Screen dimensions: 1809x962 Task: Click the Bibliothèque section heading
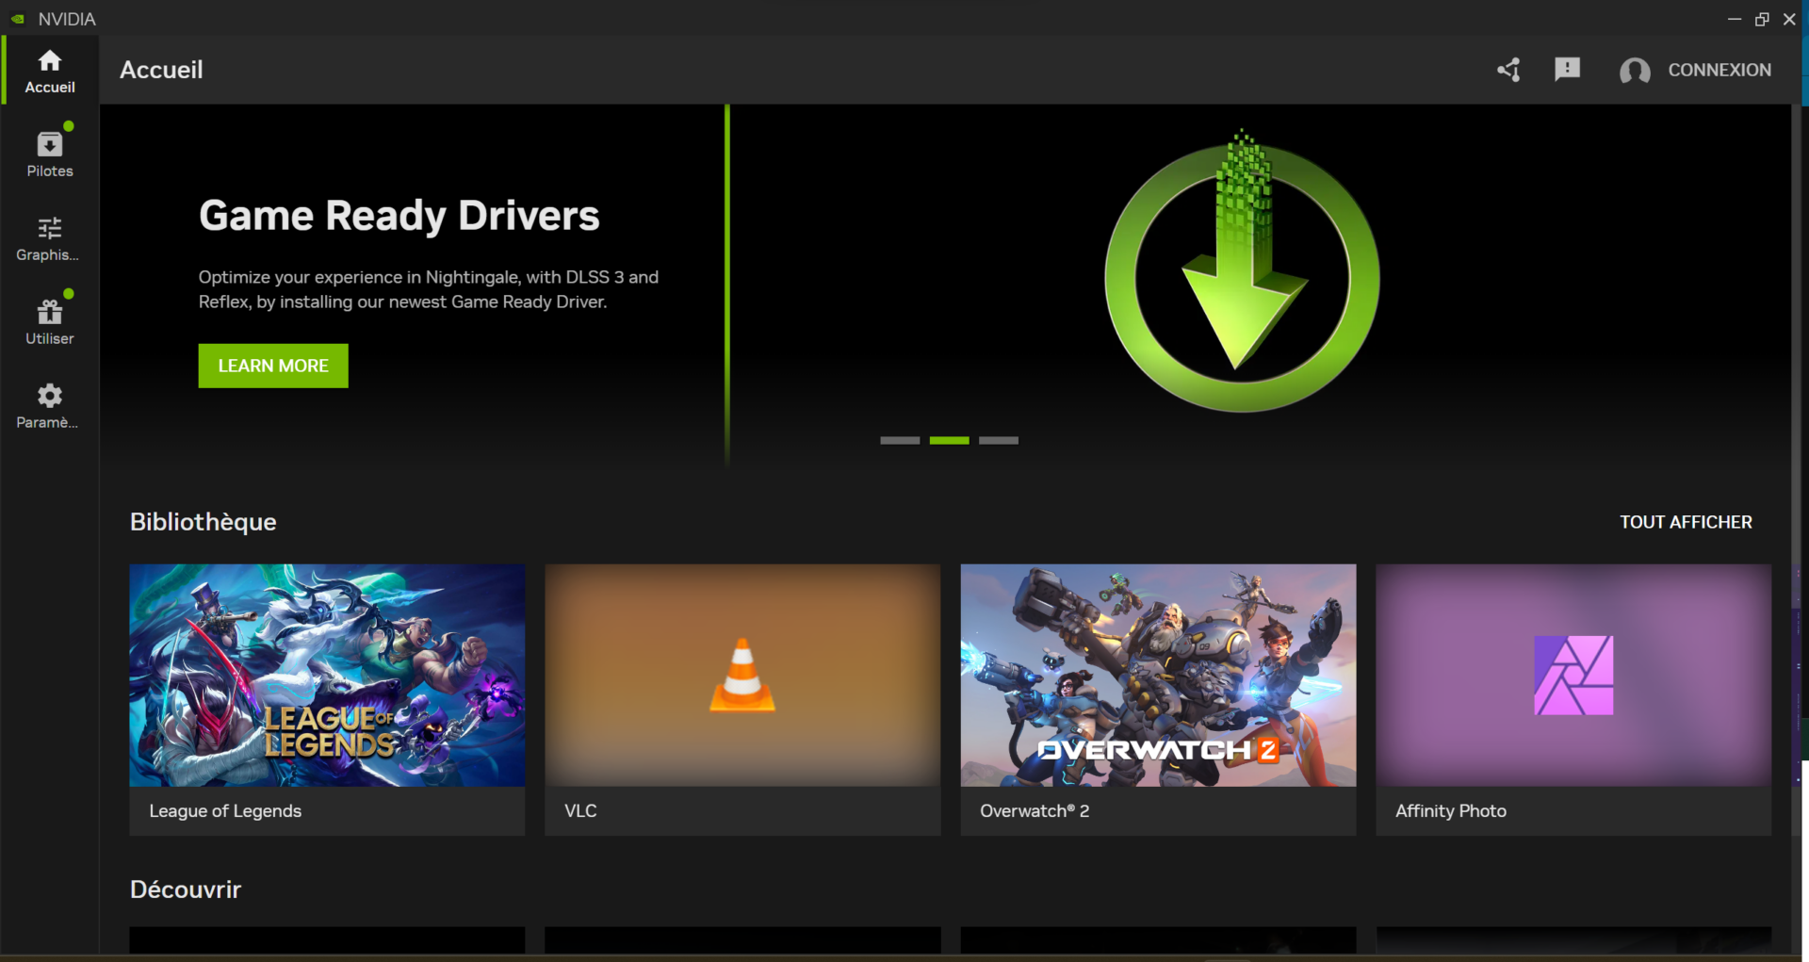click(204, 522)
